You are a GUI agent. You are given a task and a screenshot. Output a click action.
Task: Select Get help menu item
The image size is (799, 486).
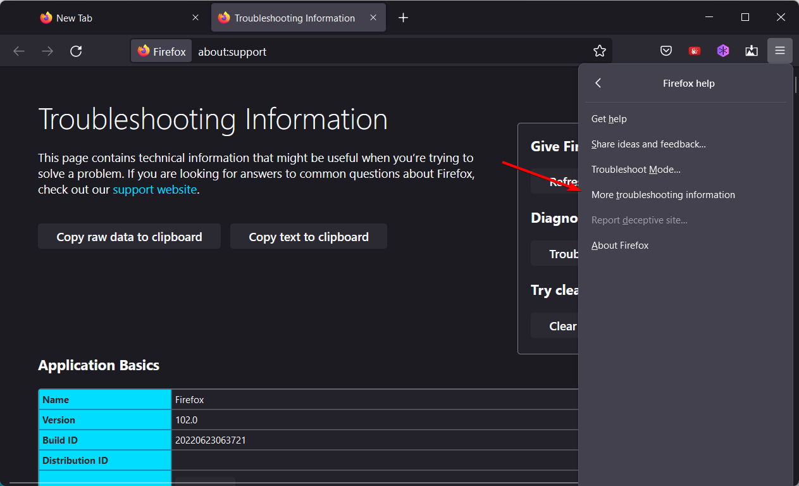pos(609,119)
